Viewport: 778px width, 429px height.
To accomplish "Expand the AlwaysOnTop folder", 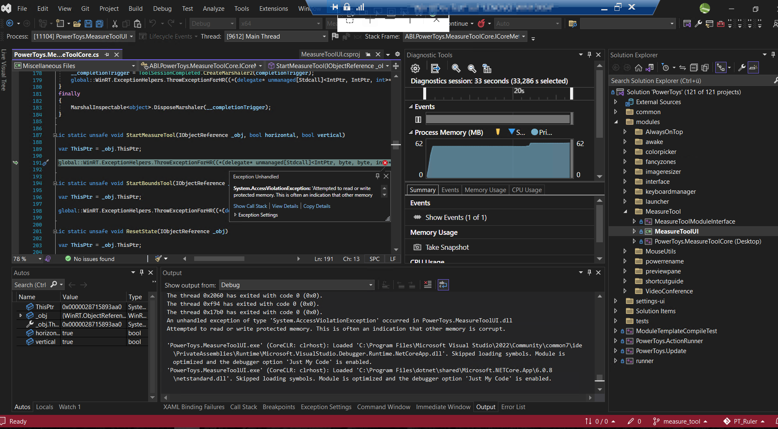I will 625,132.
